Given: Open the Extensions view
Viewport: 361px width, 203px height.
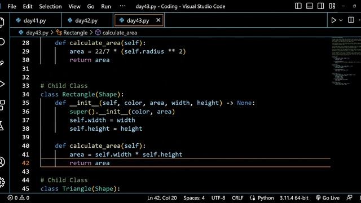Looking at the screenshot, I should [2, 105].
